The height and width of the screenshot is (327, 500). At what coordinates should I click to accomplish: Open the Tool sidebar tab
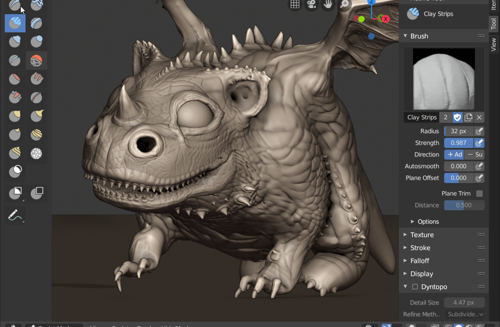coord(494,23)
